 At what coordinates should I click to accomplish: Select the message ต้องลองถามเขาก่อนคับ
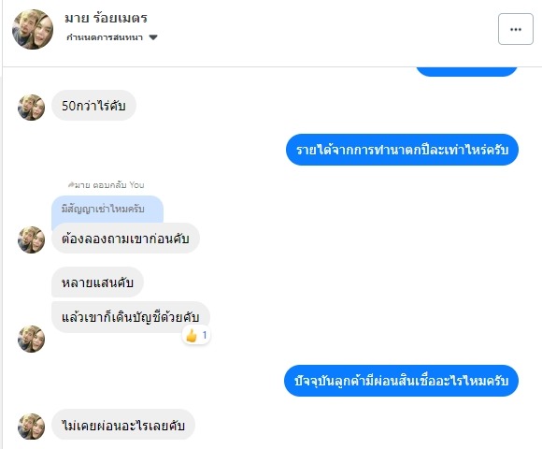(125, 239)
